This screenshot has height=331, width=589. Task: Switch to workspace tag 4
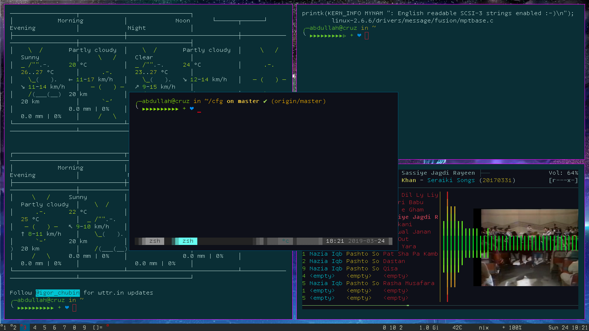(x=35, y=327)
